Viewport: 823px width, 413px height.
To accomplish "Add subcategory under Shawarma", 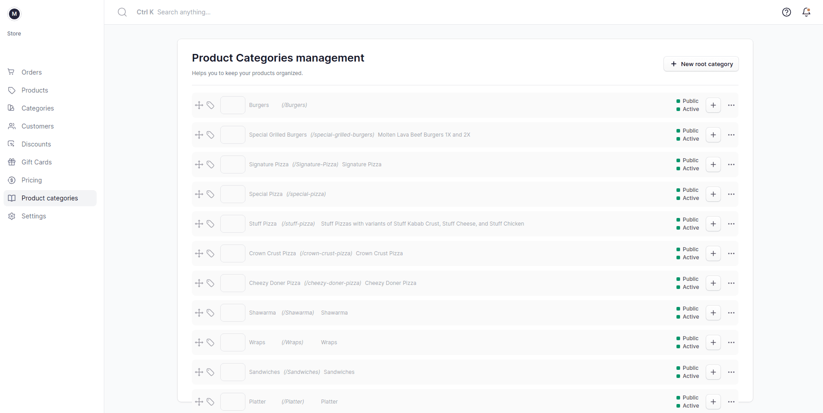I will click(713, 313).
